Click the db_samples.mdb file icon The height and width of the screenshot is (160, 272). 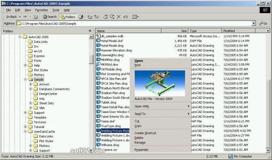tap(98, 36)
